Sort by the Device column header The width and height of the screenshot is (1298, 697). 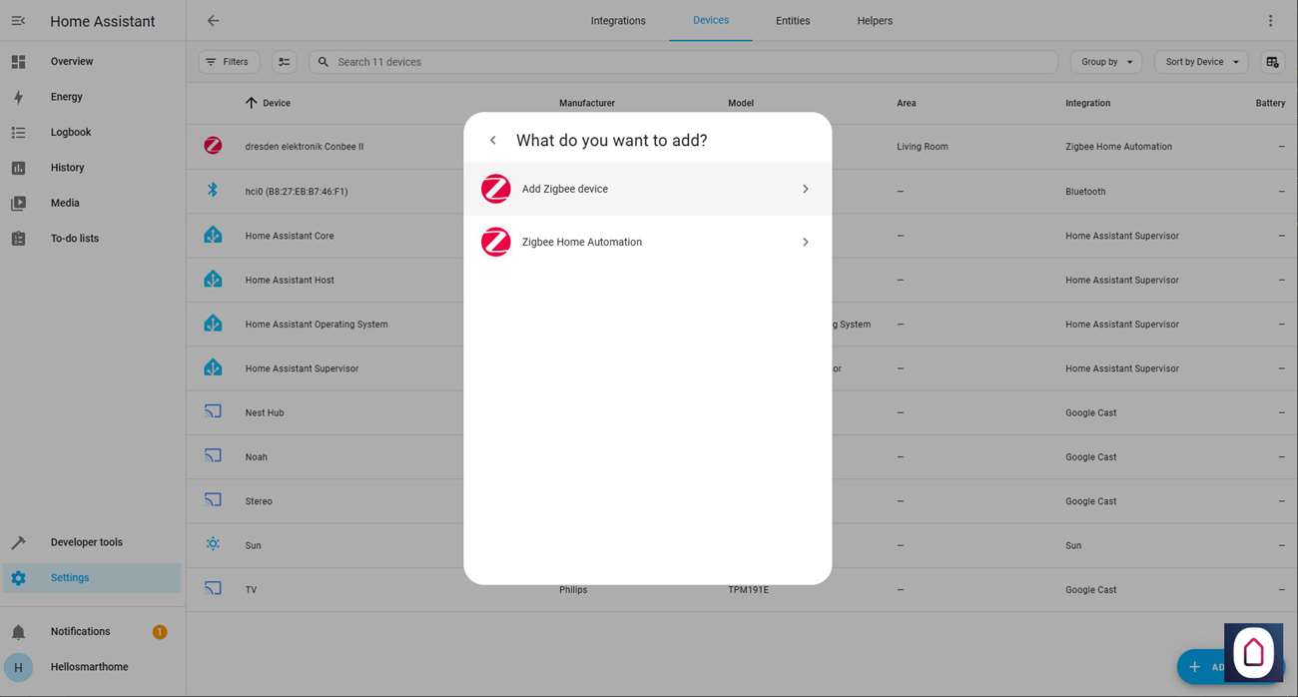[276, 103]
